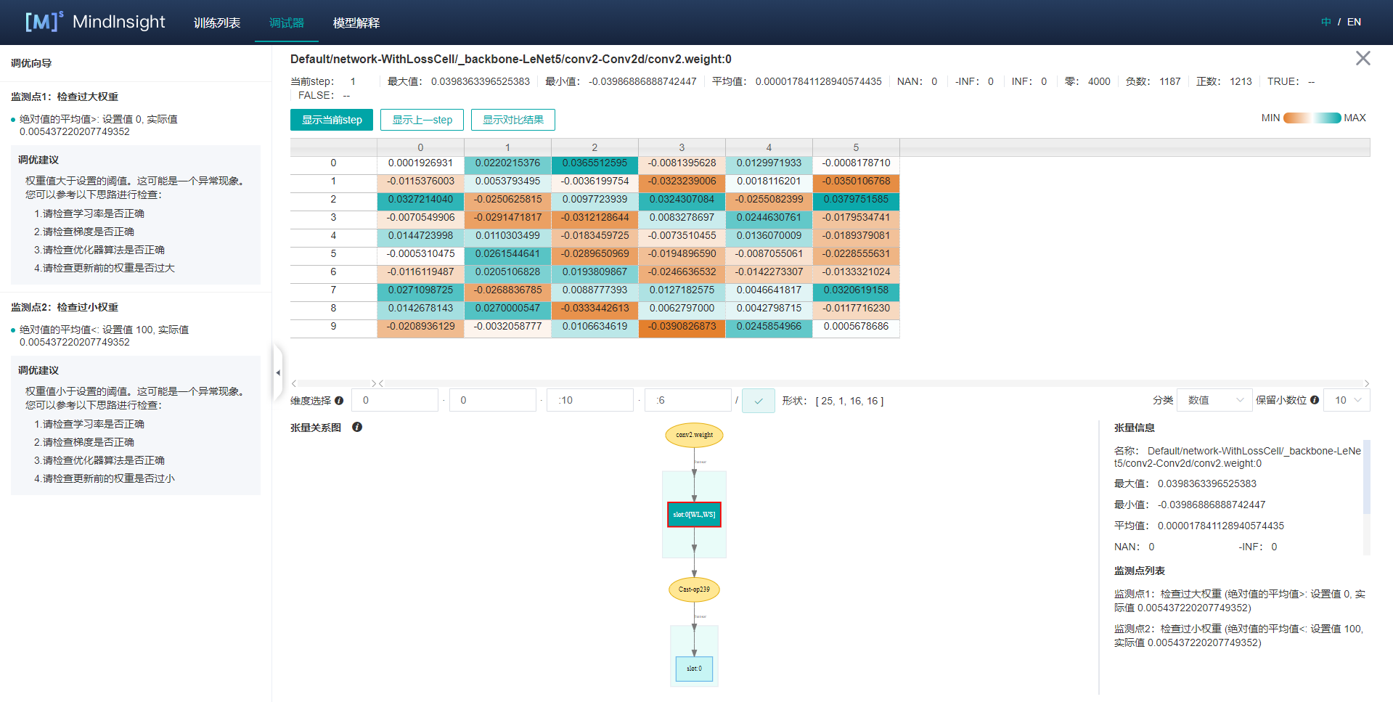Click the info icon beside 保留小数位
The width and height of the screenshot is (1393, 702).
pos(1315,400)
